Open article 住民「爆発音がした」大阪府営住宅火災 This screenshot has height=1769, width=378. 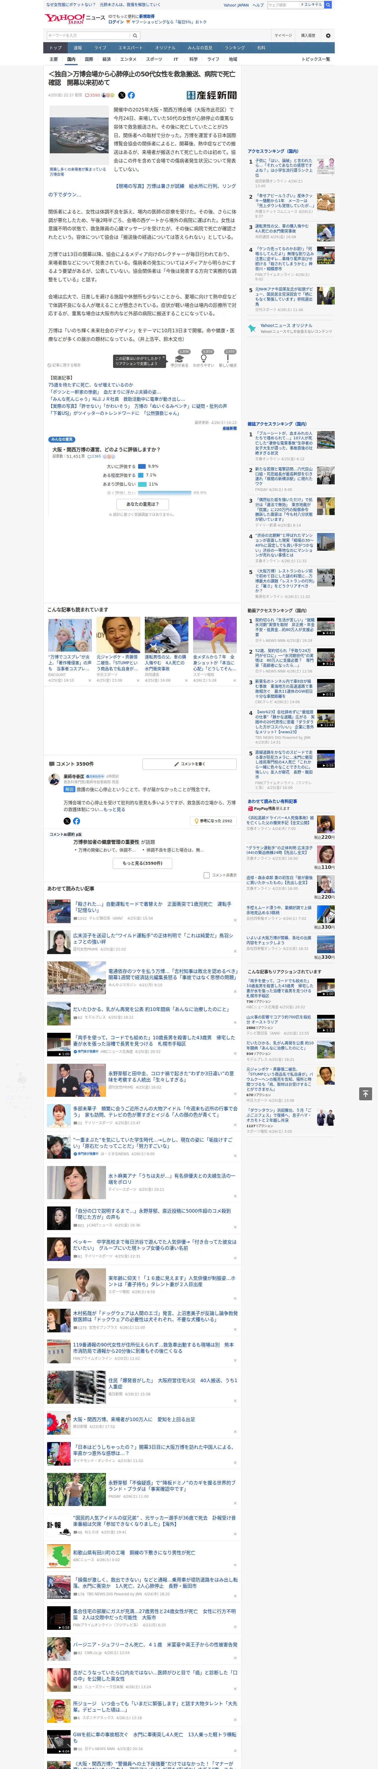coord(172,1383)
